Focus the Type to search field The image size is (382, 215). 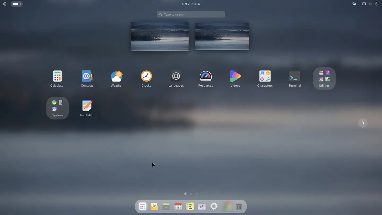click(191, 14)
